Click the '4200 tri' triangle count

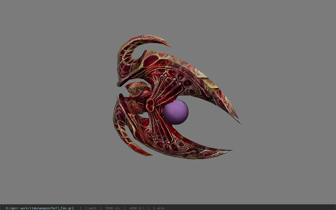pos(136,208)
